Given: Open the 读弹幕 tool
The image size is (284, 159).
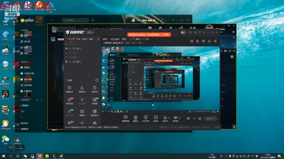Looking at the screenshot, I should tap(94, 101).
